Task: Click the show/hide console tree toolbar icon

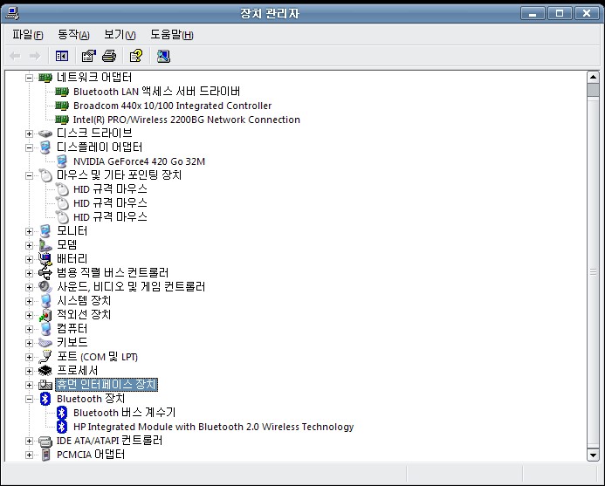Action: click(62, 57)
